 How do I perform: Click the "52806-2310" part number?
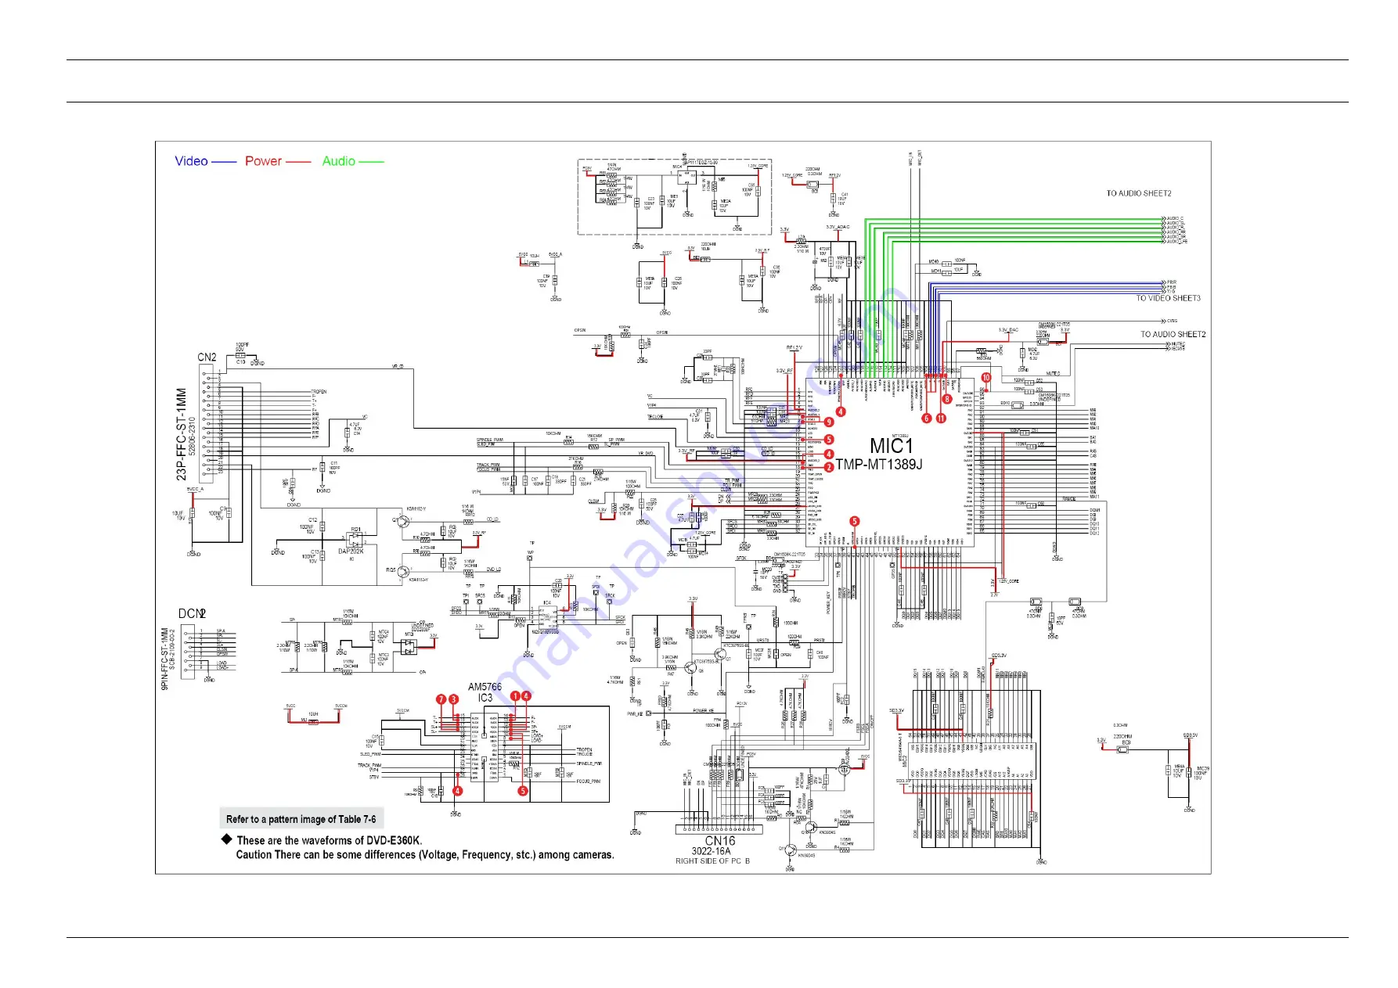[x=193, y=437]
